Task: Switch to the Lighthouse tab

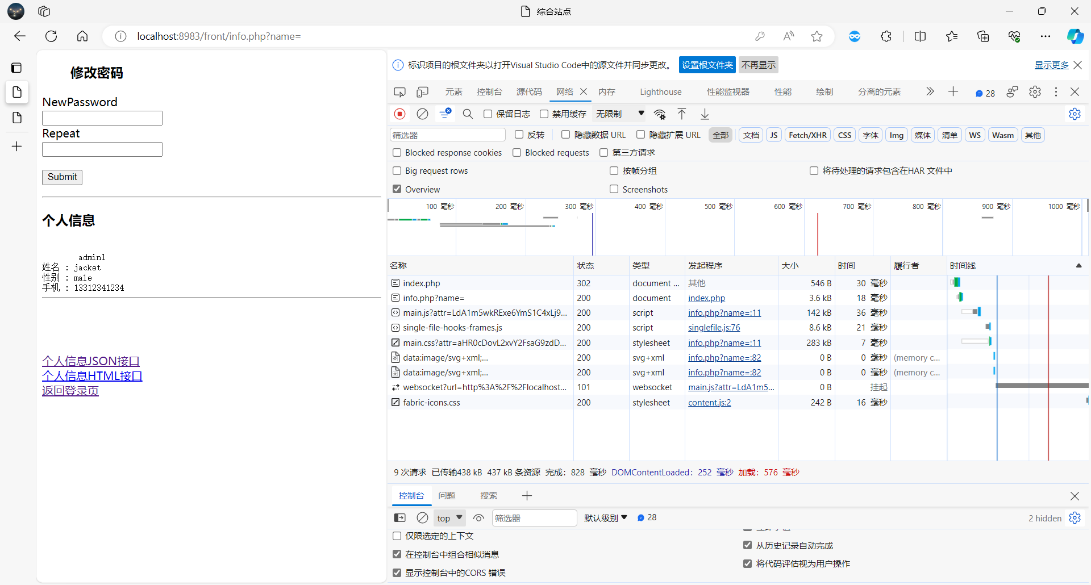Action: click(x=660, y=91)
